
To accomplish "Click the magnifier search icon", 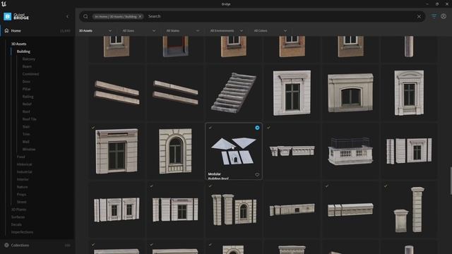I will pos(85,16).
